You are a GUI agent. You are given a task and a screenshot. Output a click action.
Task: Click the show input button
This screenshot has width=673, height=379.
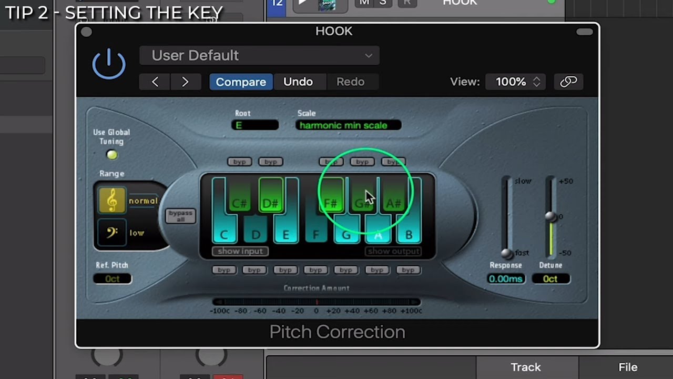click(240, 251)
